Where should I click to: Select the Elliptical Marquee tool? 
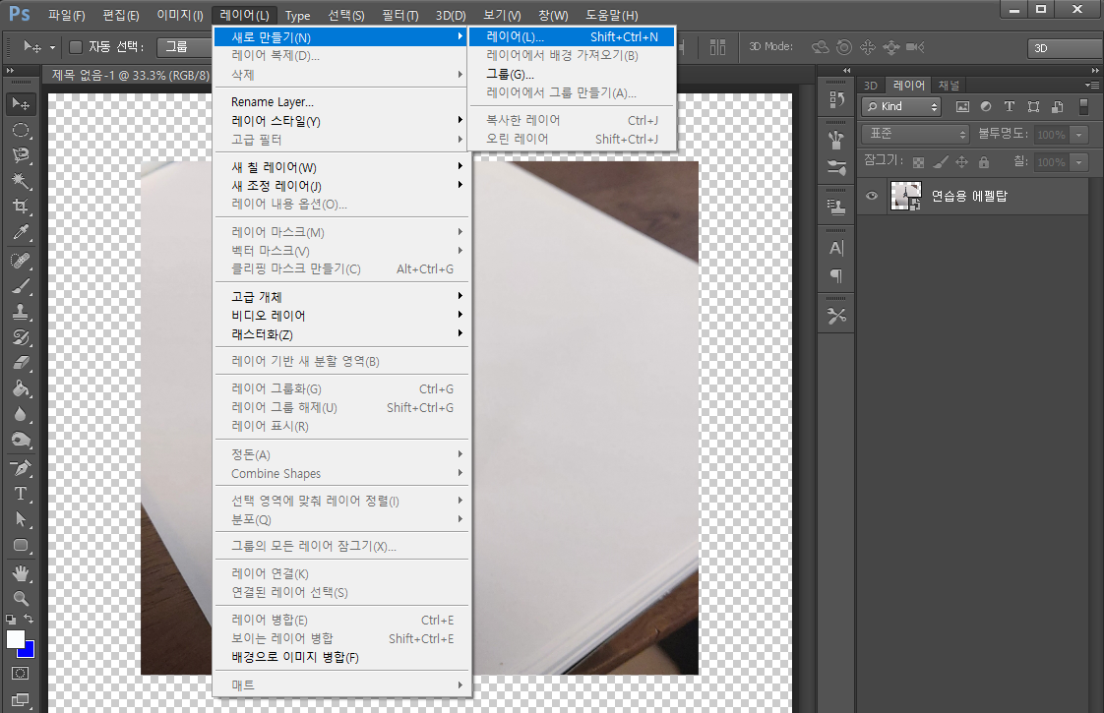coord(21,130)
